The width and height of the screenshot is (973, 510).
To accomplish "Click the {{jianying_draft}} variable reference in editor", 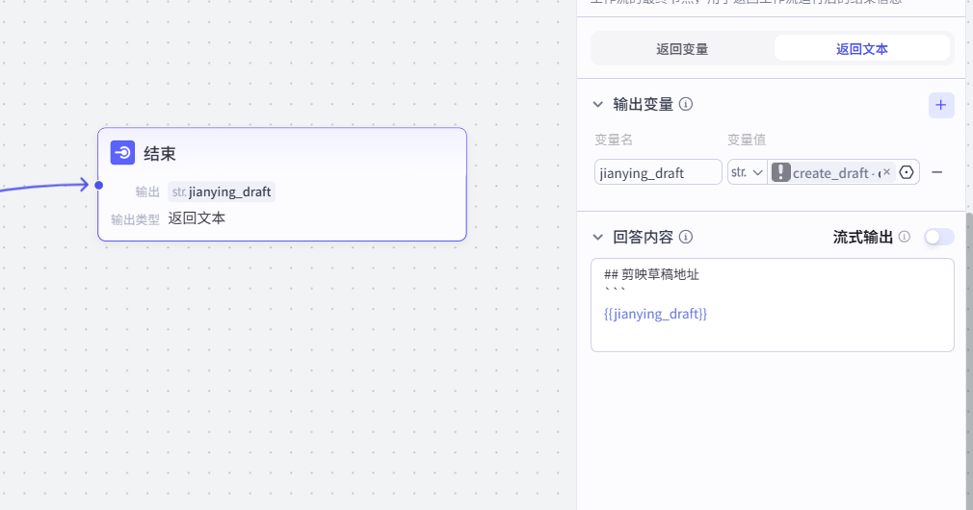I will (x=655, y=314).
